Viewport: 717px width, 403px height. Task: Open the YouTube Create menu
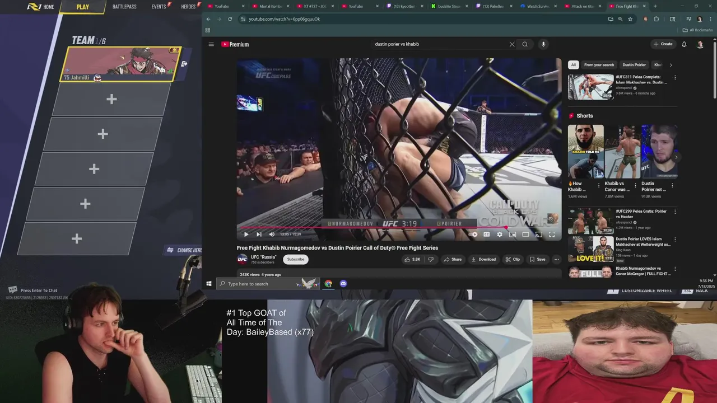663,44
